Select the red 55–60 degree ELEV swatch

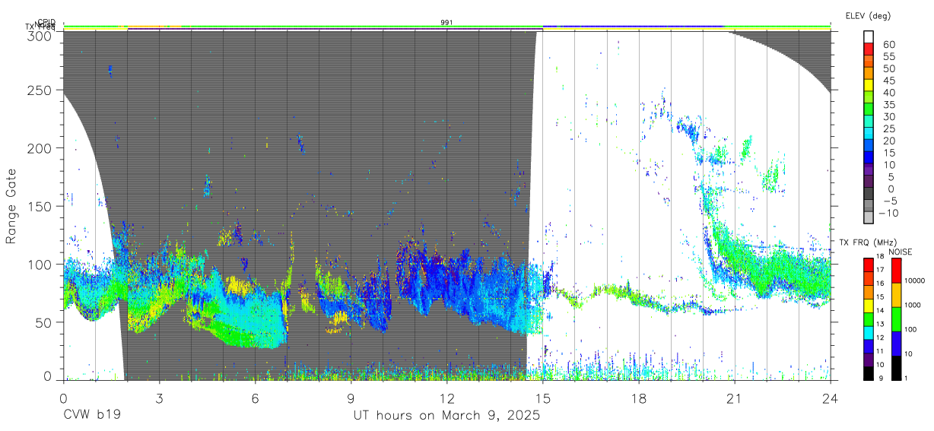point(869,49)
